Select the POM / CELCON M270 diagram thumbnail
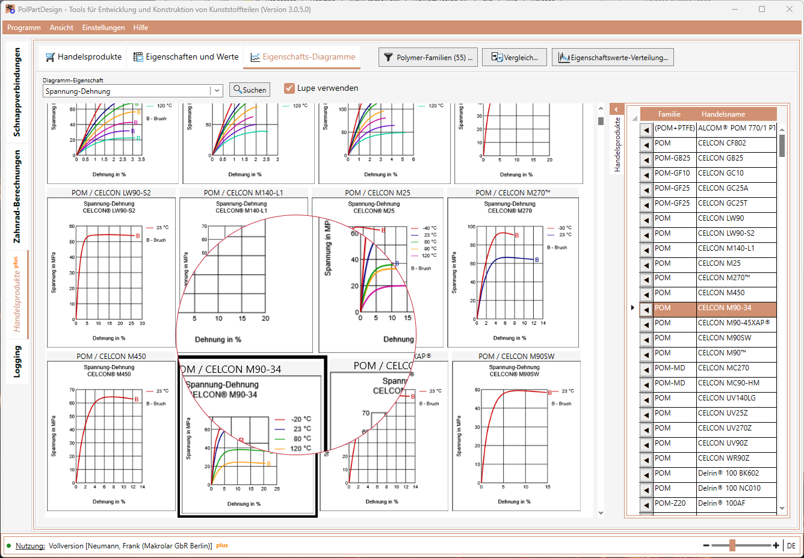804x558 pixels. 513,268
